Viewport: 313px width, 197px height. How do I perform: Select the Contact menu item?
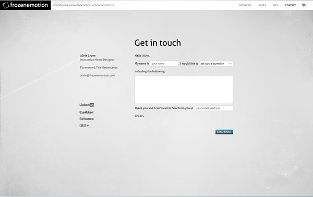click(290, 5)
